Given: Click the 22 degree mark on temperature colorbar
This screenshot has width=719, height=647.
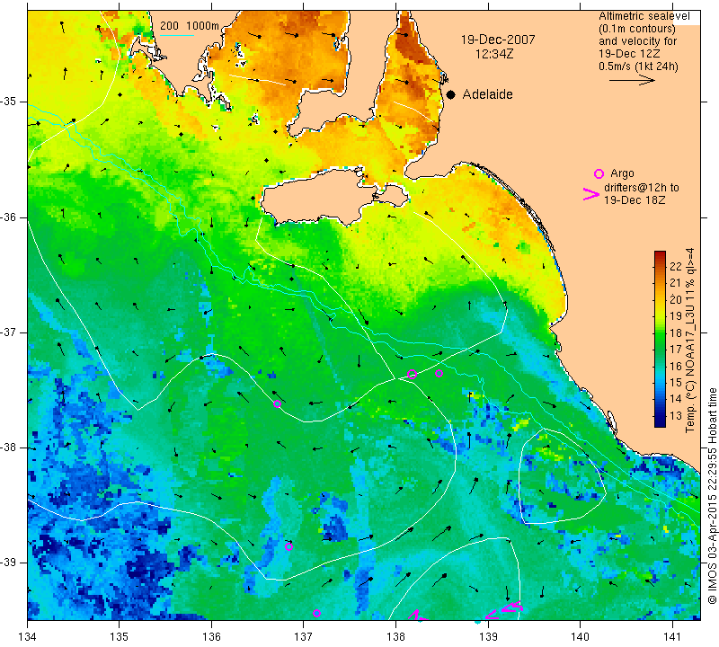Looking at the screenshot, I should [675, 266].
